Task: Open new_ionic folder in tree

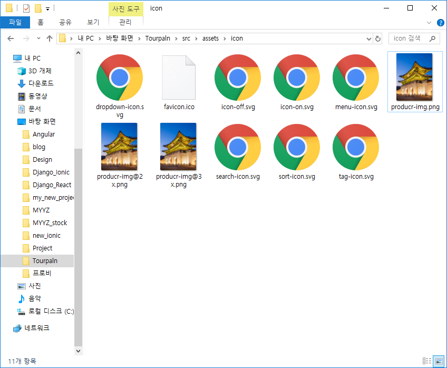Action: click(x=41, y=236)
